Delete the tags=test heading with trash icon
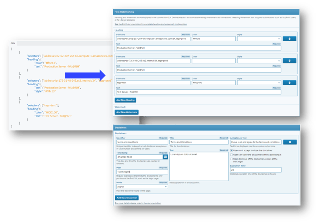318x223 pixels. click(x=289, y=83)
